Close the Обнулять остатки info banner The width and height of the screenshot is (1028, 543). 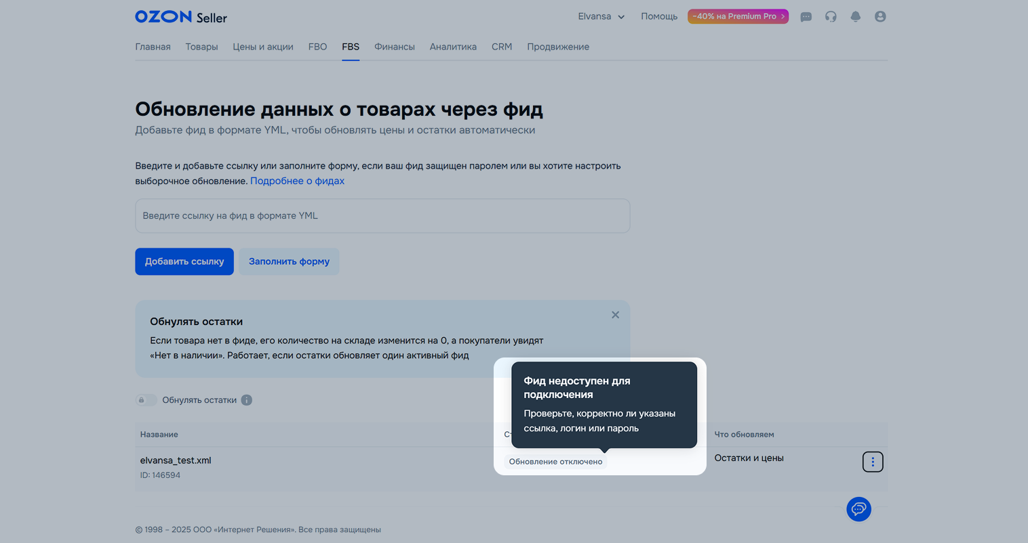coord(615,315)
